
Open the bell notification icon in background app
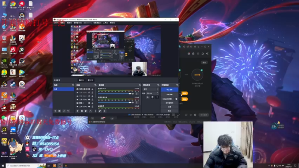(203, 53)
